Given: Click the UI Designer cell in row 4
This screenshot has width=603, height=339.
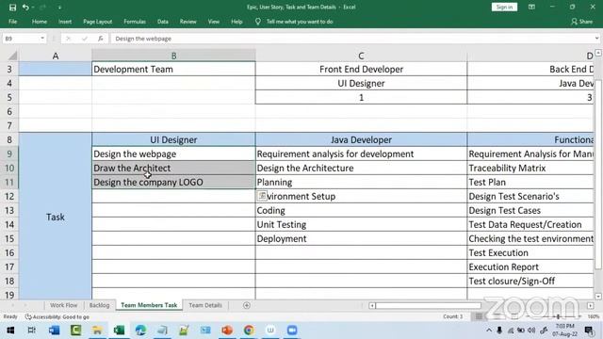Looking at the screenshot, I should (x=361, y=84).
